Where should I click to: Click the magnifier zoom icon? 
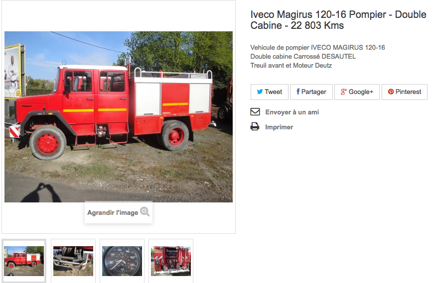[145, 211]
